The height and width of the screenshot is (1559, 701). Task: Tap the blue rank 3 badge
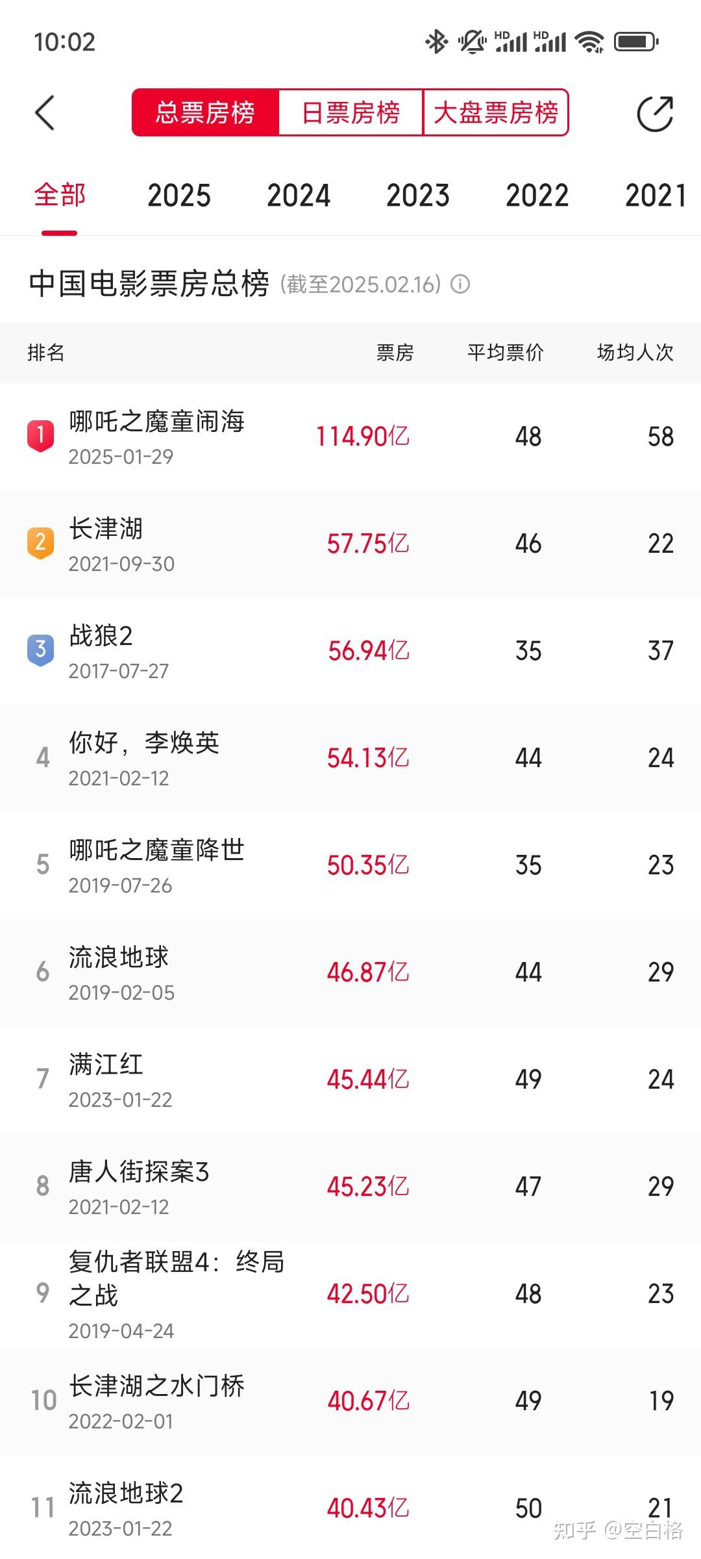pyautogui.click(x=40, y=650)
